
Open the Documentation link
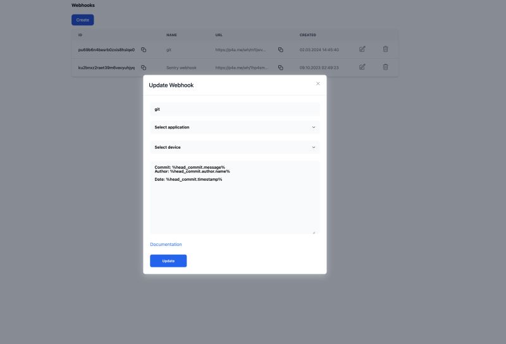166,244
